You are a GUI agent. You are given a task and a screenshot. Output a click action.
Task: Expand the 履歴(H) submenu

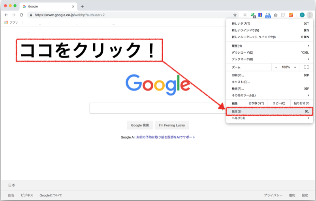click(270, 46)
